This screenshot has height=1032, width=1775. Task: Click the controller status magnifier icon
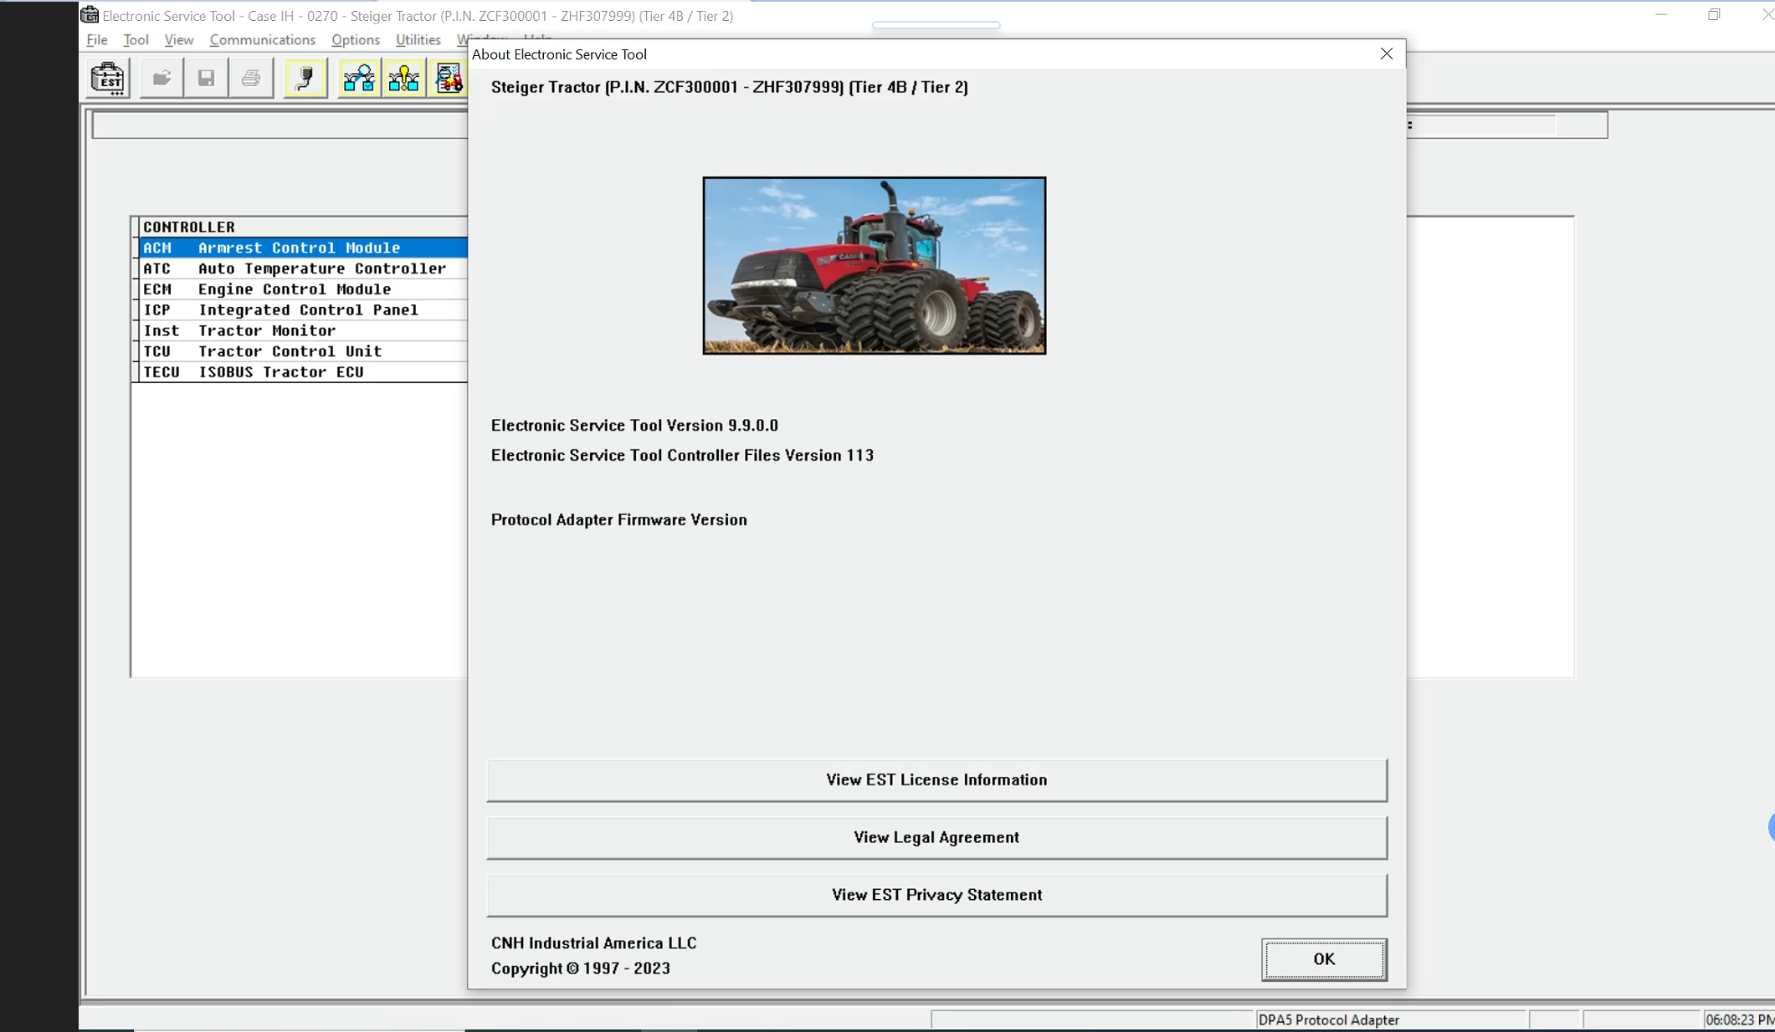tap(359, 79)
